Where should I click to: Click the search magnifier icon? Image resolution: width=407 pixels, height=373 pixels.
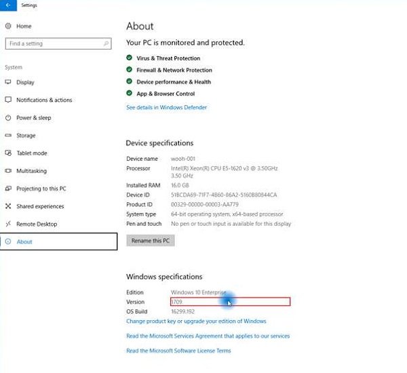point(106,43)
